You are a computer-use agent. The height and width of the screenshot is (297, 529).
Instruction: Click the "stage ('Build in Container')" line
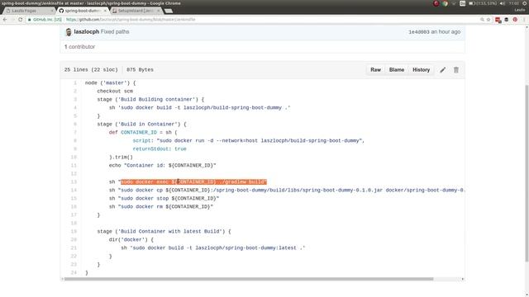[x=141, y=125]
